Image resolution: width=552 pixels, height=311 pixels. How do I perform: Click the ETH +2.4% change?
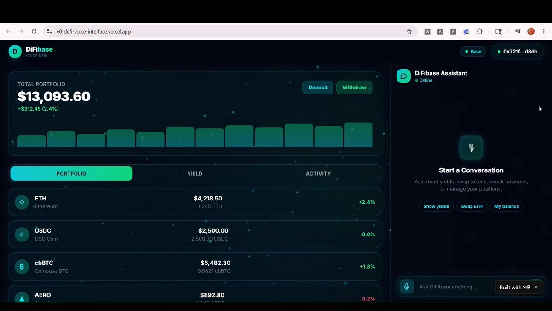367,202
